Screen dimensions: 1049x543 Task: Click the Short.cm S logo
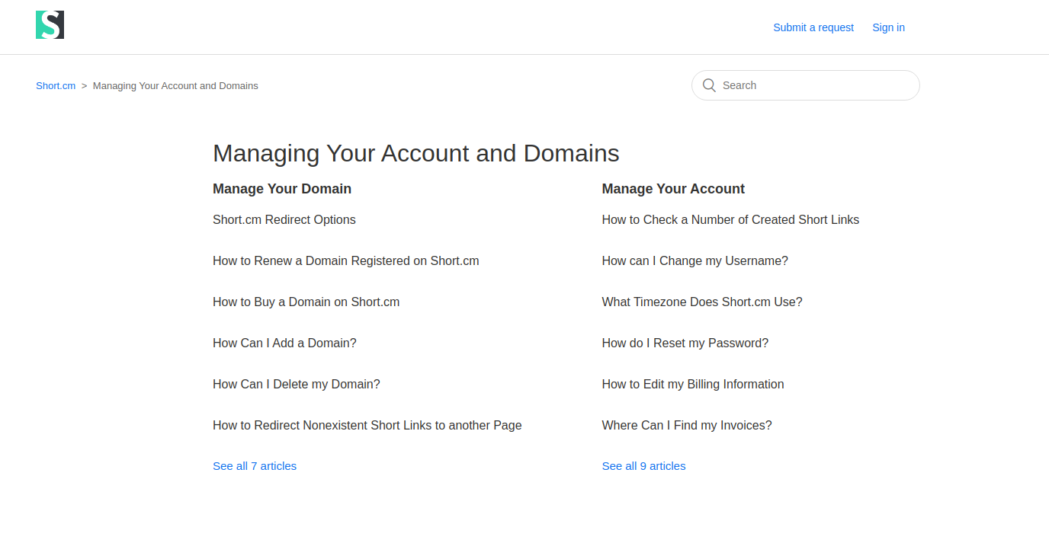pos(50,25)
